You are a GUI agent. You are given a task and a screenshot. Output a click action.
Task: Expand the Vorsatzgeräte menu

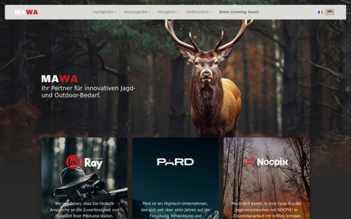click(x=137, y=12)
